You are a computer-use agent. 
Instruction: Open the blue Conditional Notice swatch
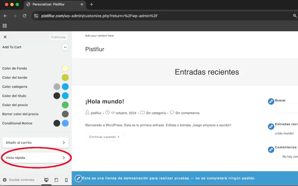pyautogui.click(x=65, y=123)
